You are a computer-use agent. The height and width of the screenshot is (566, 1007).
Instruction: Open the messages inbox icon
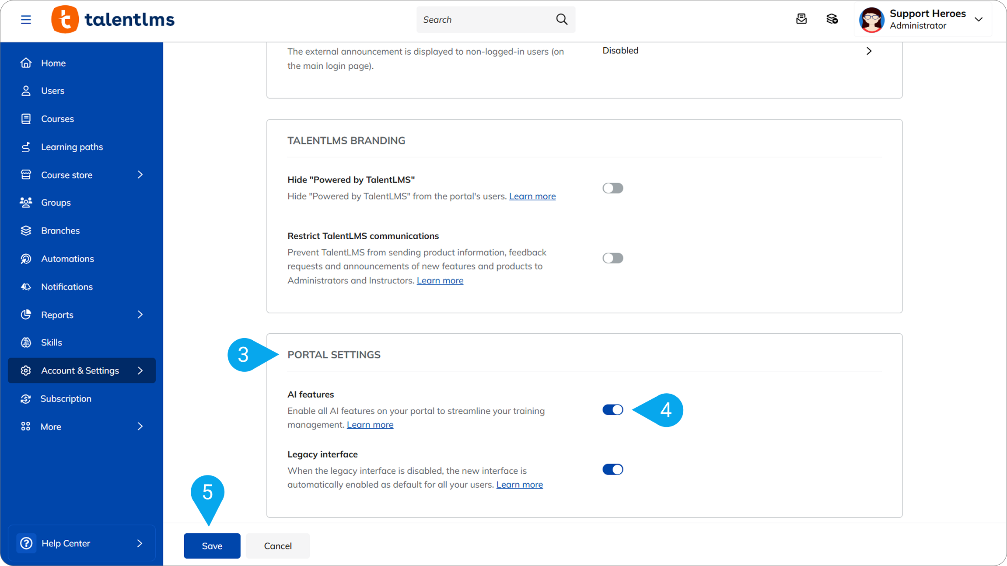click(x=801, y=19)
